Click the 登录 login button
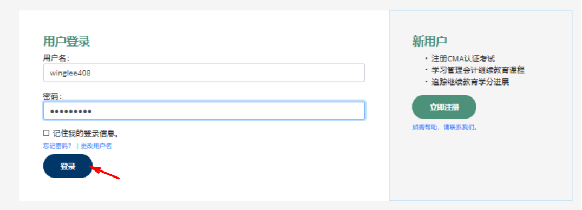The height and width of the screenshot is (210, 582). [68, 166]
